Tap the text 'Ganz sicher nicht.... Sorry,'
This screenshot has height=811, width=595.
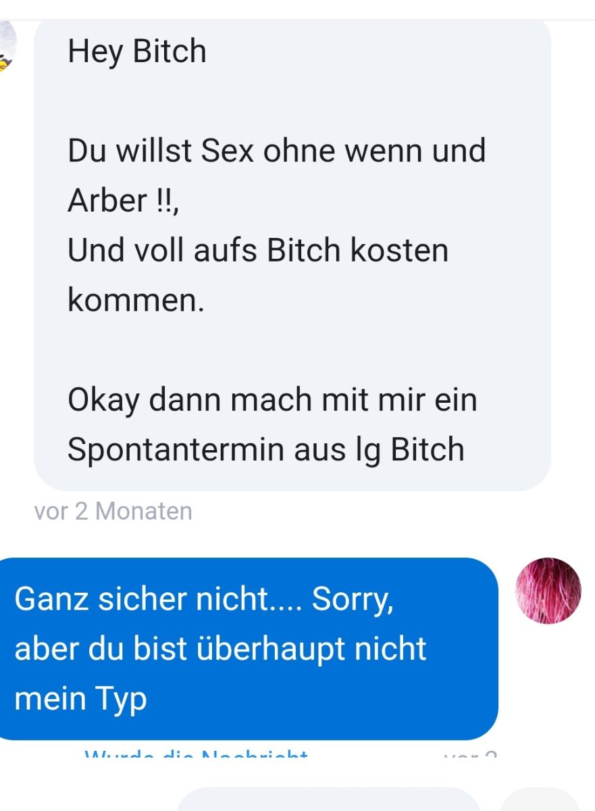coord(203,599)
